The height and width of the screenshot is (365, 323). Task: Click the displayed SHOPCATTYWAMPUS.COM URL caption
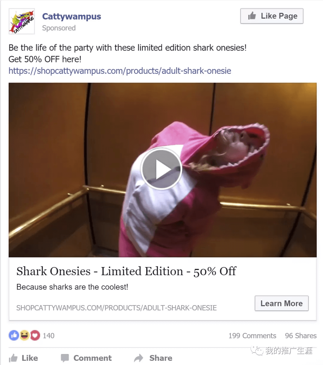pyautogui.click(x=116, y=308)
